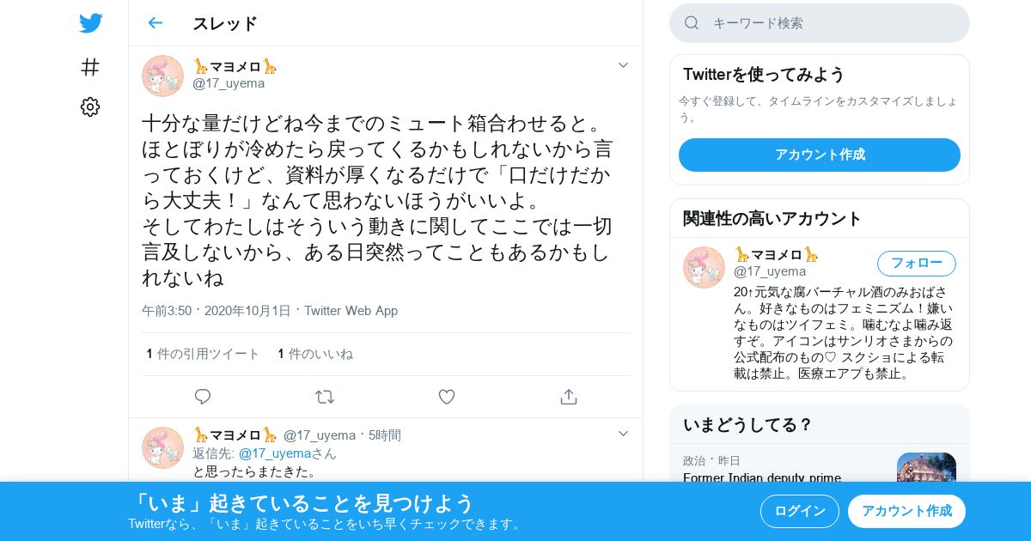Click the retweet icon
1031x541 pixels.
click(325, 397)
